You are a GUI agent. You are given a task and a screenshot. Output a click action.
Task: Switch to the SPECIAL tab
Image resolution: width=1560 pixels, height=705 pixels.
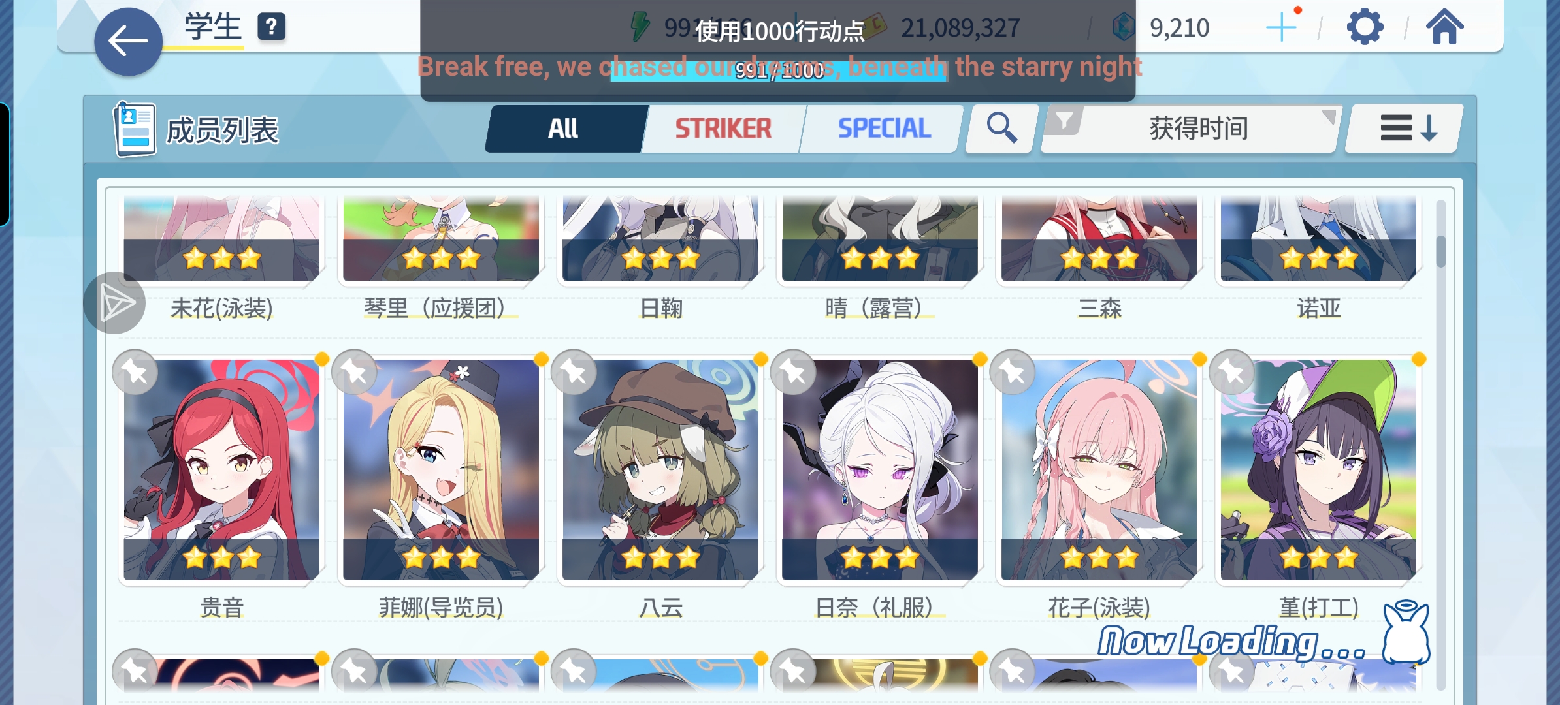[x=884, y=129]
